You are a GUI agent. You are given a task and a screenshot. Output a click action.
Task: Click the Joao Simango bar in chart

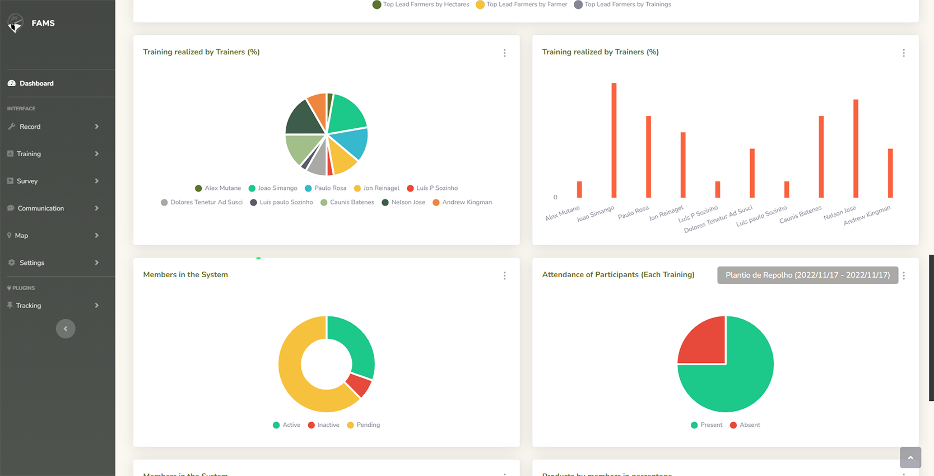tap(614, 140)
